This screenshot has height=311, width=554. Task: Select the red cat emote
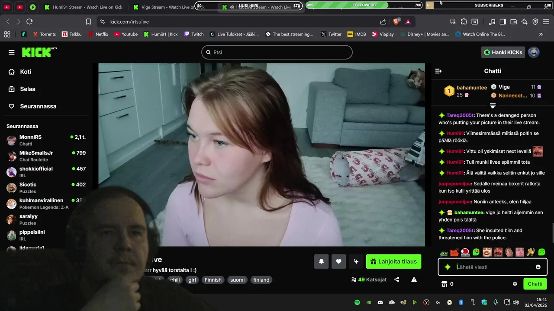pos(454,252)
